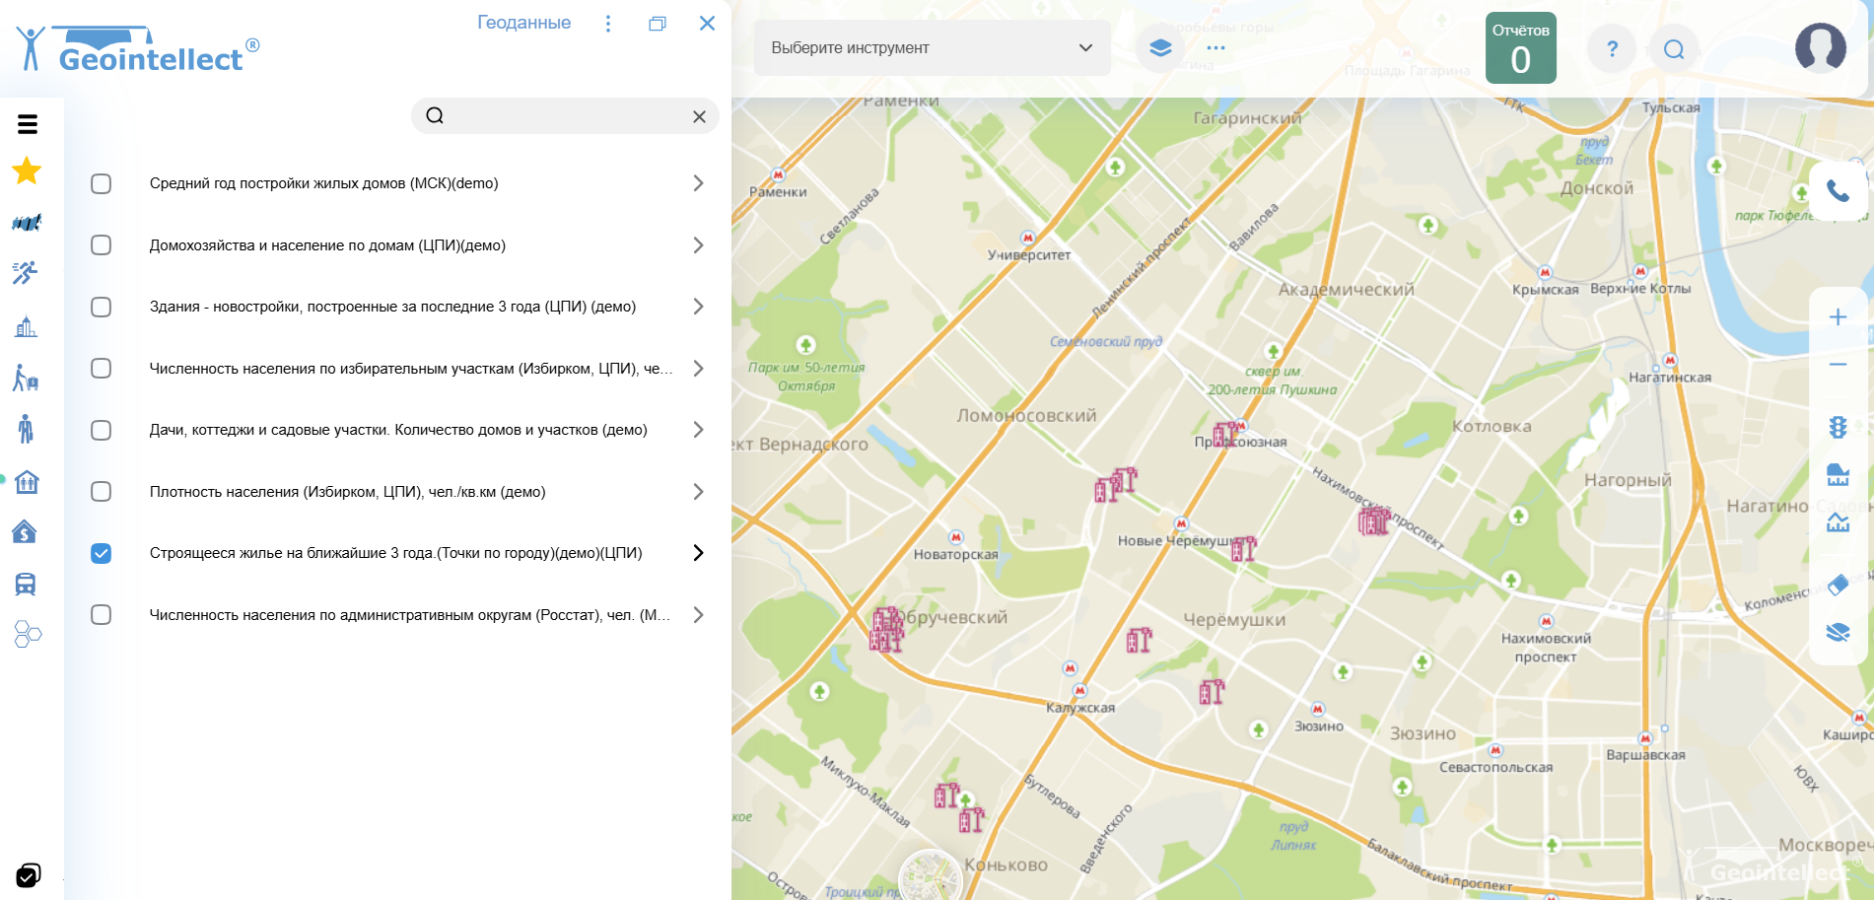The image size is (1874, 900).
Task: Enable Численность населения по избирательным участкам checkbox
Action: click(101, 369)
